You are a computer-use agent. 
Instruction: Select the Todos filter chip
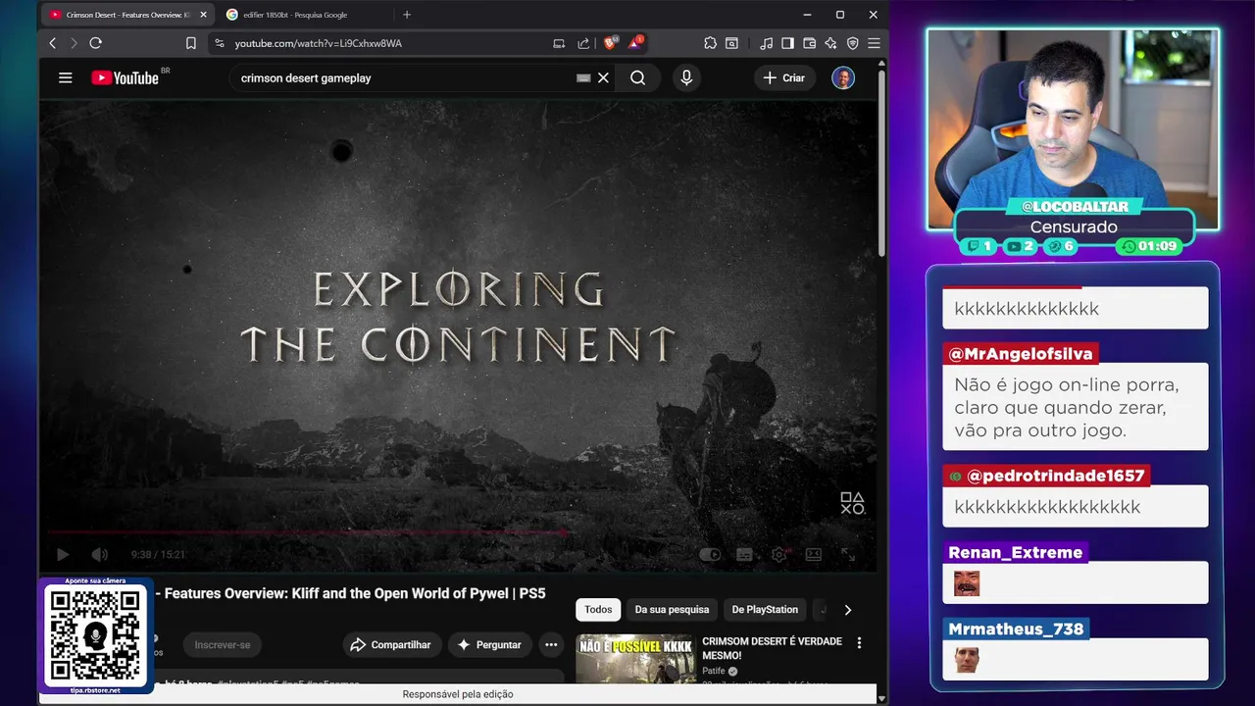pyautogui.click(x=598, y=610)
